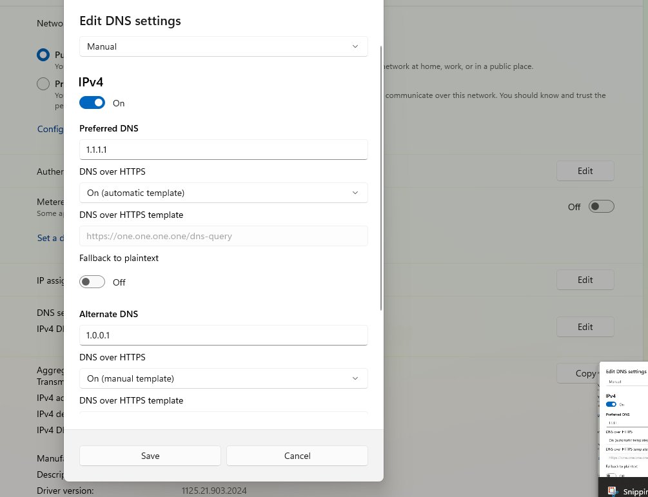Click the dialog's vertical scrollbar

(x=380, y=178)
